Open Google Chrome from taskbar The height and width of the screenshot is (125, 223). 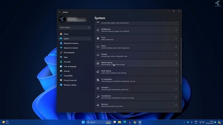135,122
